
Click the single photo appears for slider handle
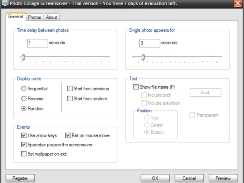[x=143, y=57]
